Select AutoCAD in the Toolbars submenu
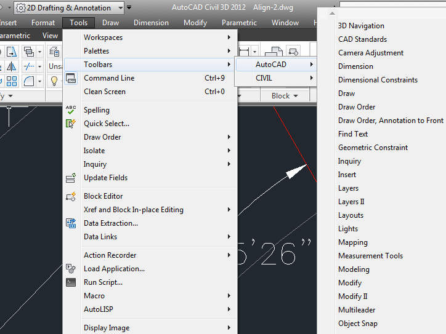The image size is (446, 334). point(275,65)
